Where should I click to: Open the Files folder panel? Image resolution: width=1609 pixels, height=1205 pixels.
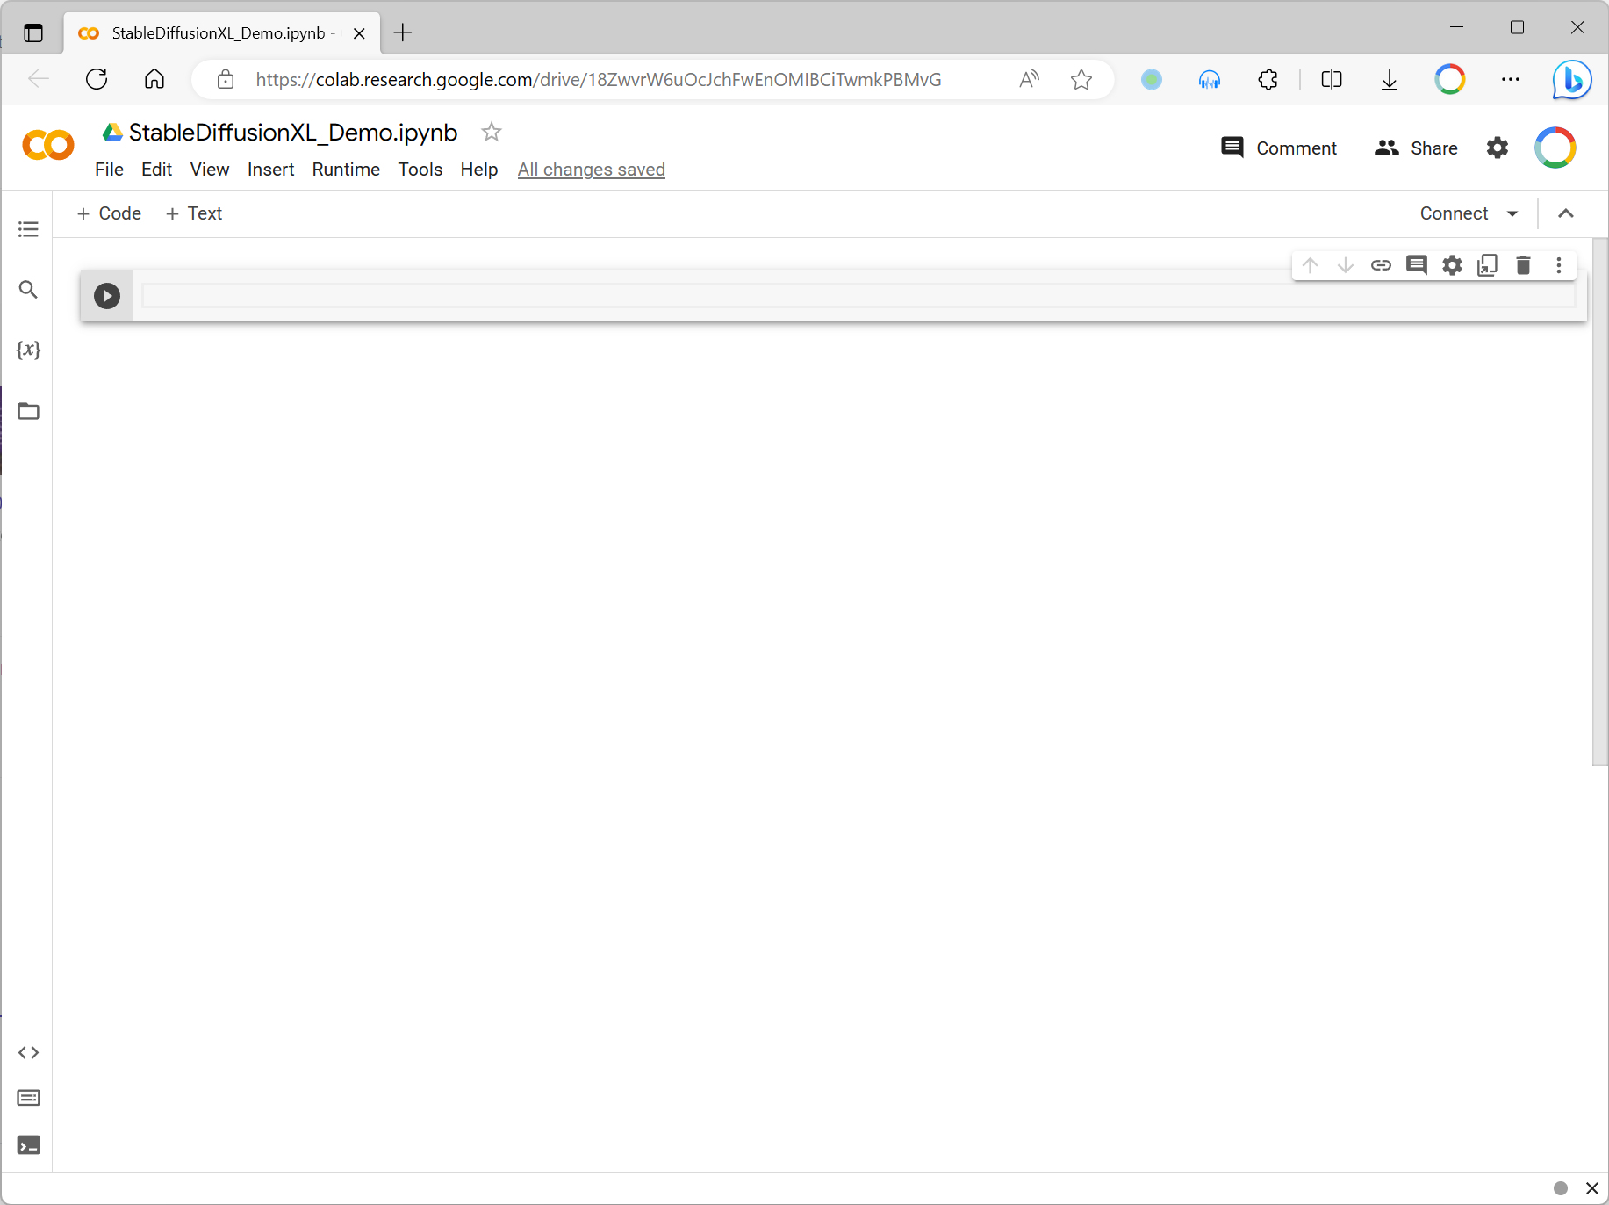click(x=28, y=411)
